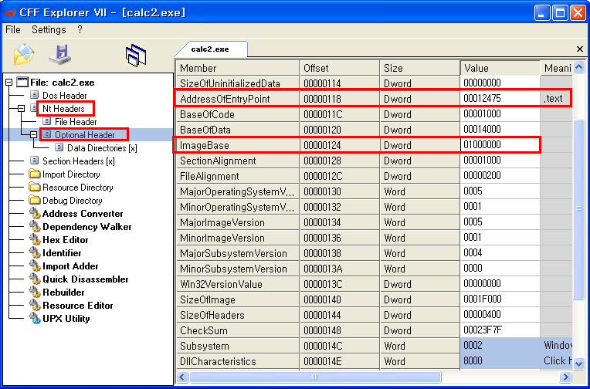
Task: Click the open file folder toolbar icon
Action: click(24, 55)
